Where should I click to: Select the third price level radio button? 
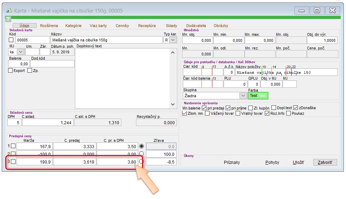(142, 161)
